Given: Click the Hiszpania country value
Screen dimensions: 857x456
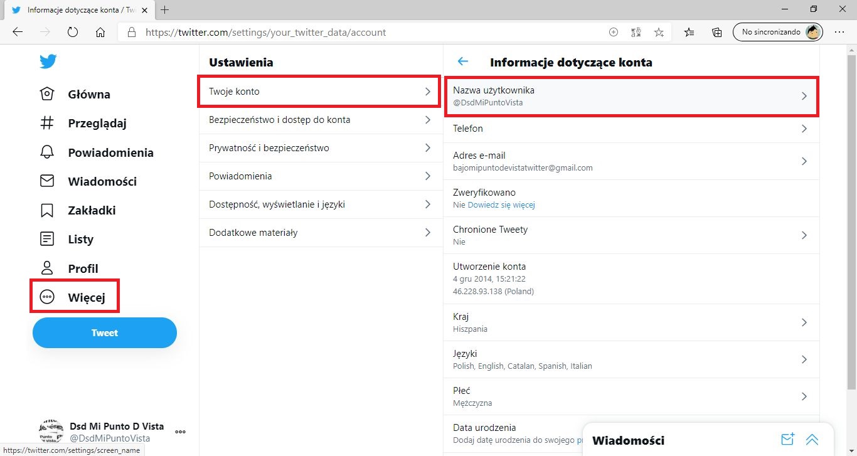Looking at the screenshot, I should pos(470,329).
